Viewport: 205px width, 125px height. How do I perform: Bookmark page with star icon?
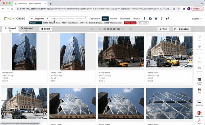[178, 9]
